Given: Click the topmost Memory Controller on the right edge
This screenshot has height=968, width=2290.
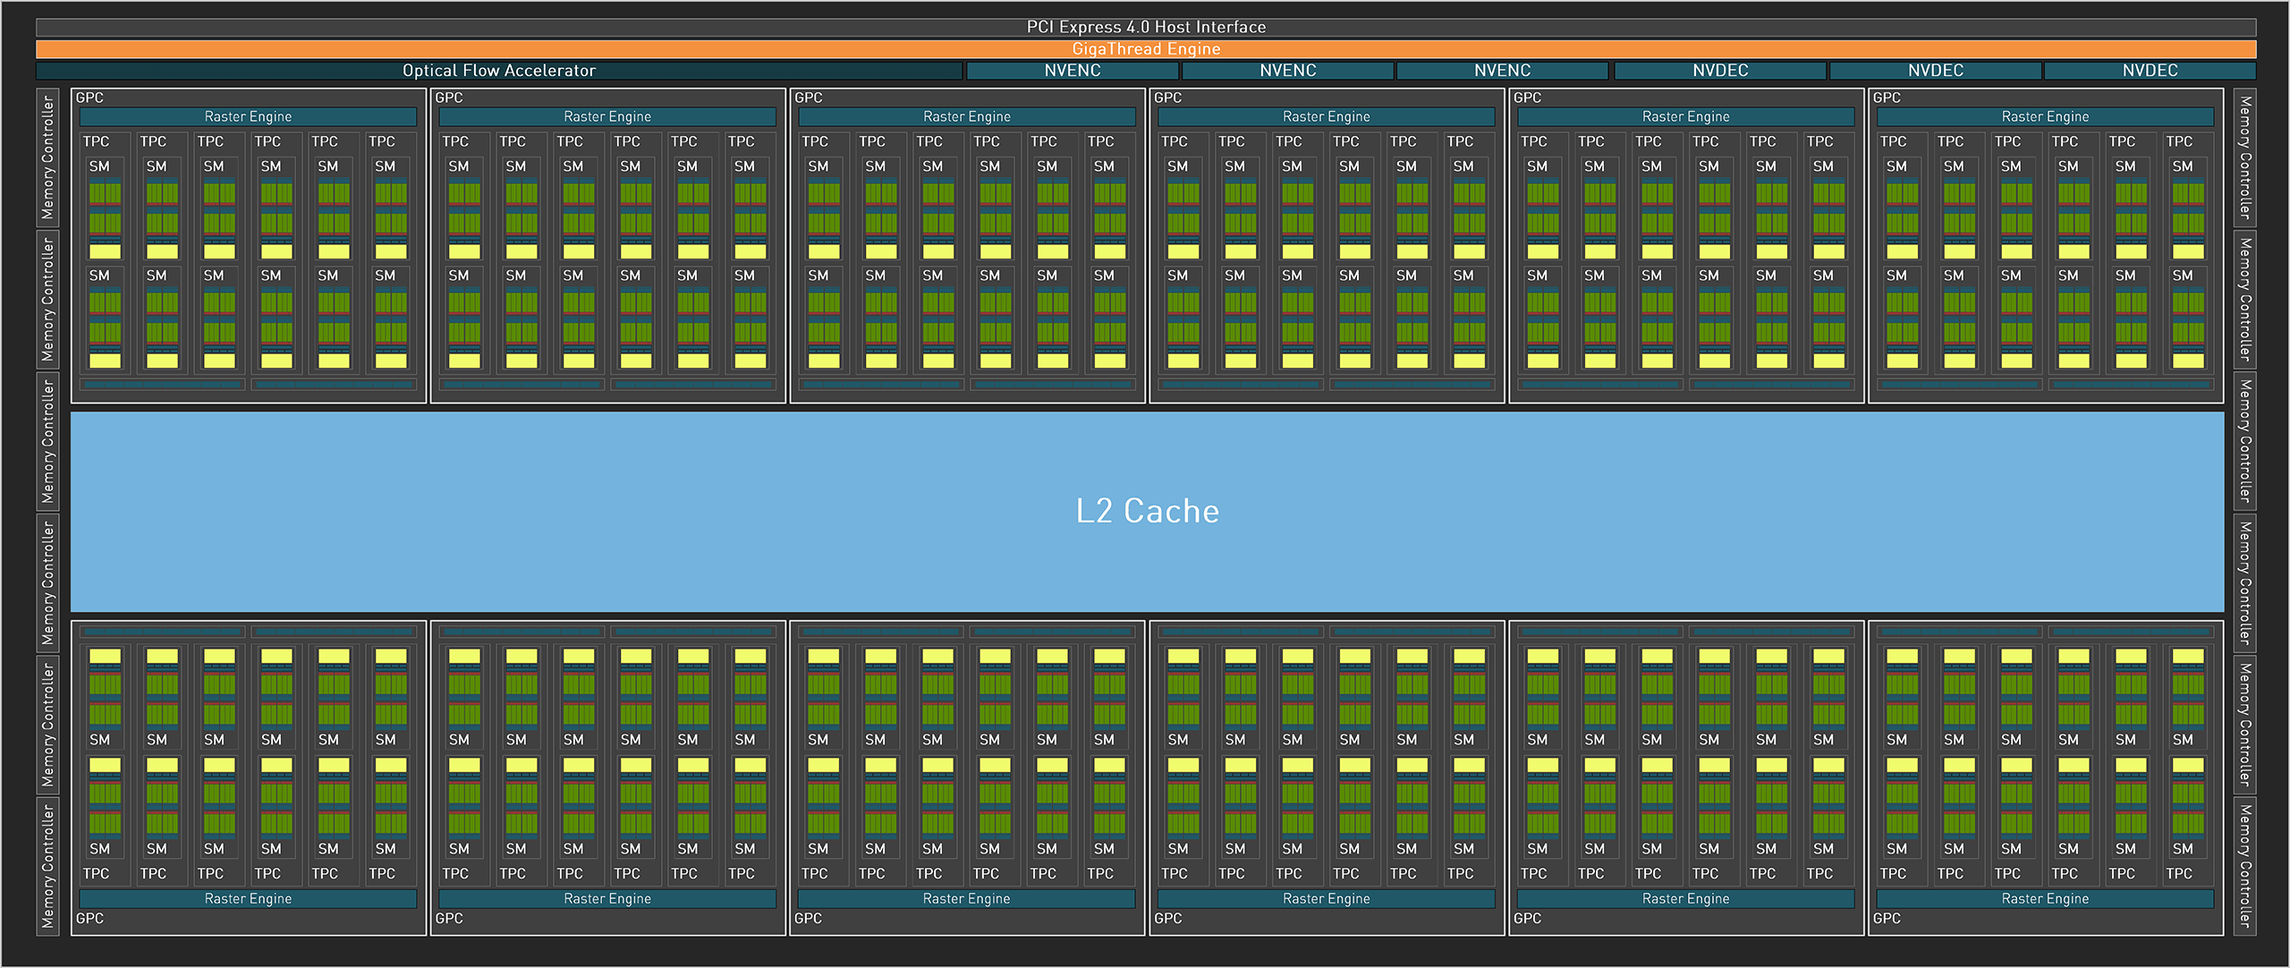Looking at the screenshot, I should tap(2244, 157).
